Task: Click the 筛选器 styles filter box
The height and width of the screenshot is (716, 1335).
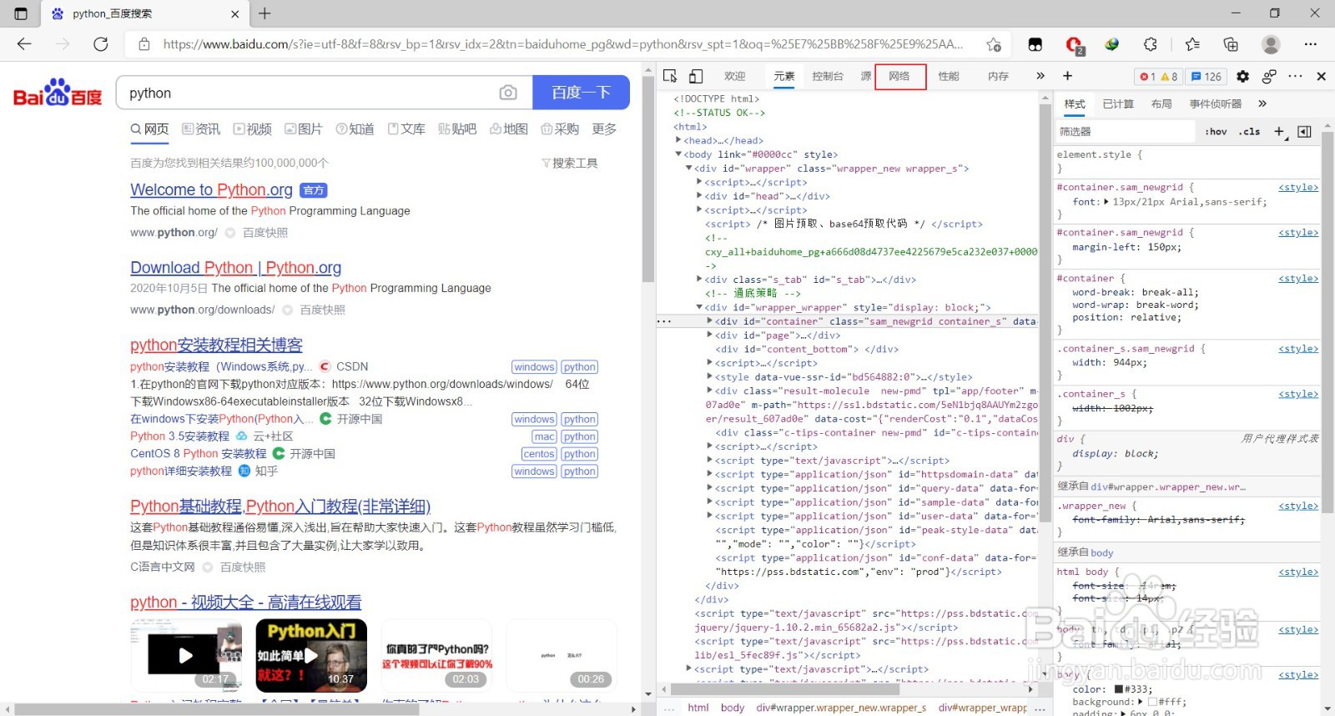Action: click(x=1126, y=132)
